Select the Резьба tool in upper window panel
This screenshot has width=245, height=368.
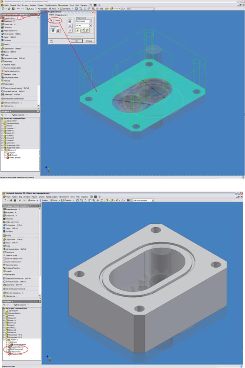6,44
